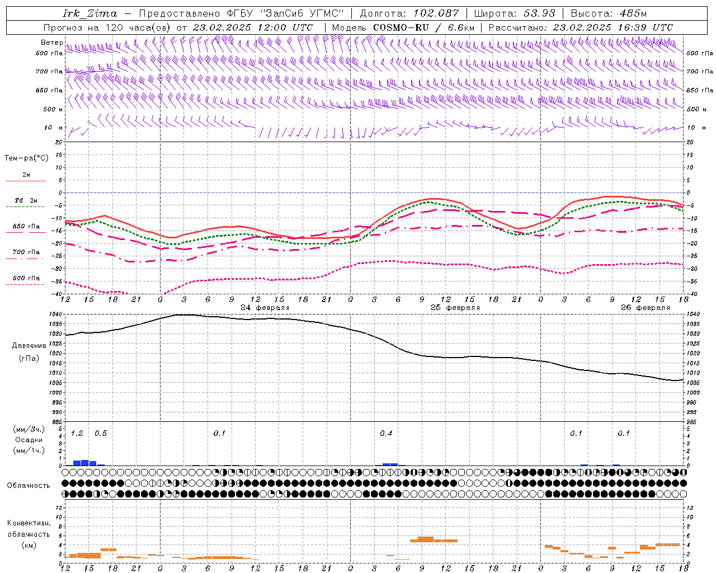716x573 pixels.
Task: Click the 24 февраля date label
Action: (265, 308)
